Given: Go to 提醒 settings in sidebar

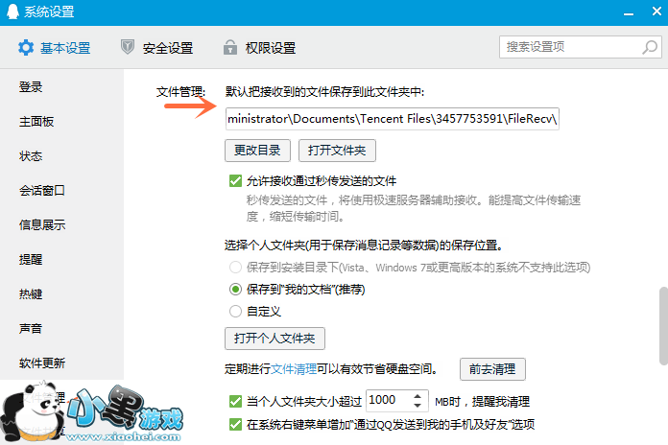Looking at the screenshot, I should [x=31, y=259].
